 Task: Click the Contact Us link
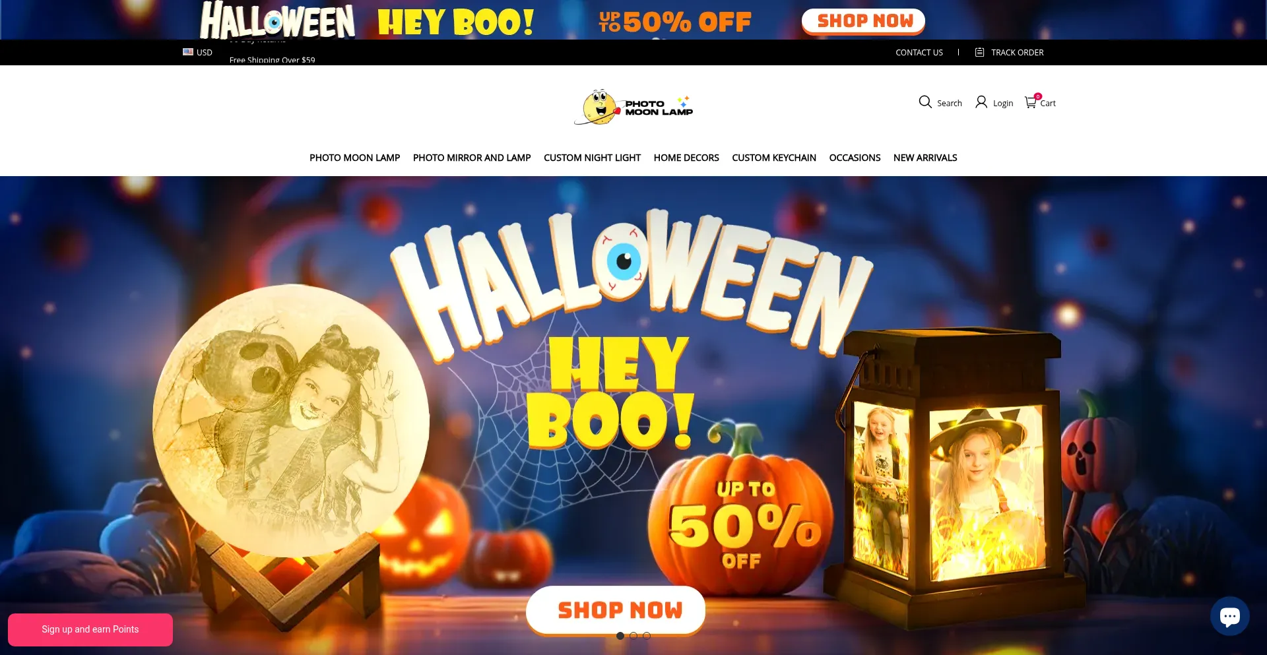point(919,52)
